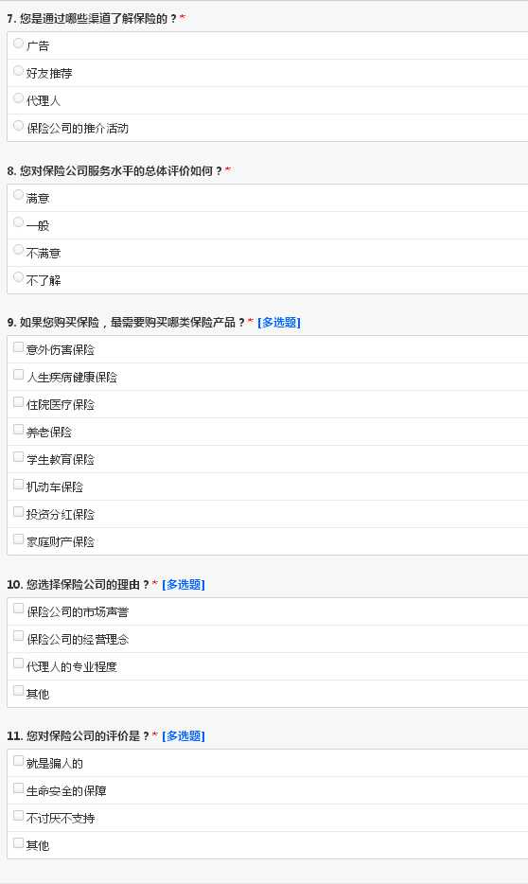This screenshot has height=884, width=528.
Task: Check 其他 under question 10
Action: tap(19, 691)
